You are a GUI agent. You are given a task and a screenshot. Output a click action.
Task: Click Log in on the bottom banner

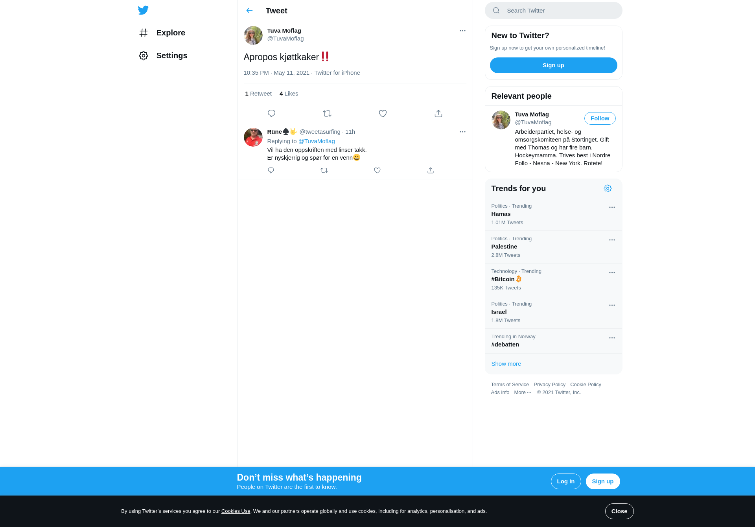[566, 481]
